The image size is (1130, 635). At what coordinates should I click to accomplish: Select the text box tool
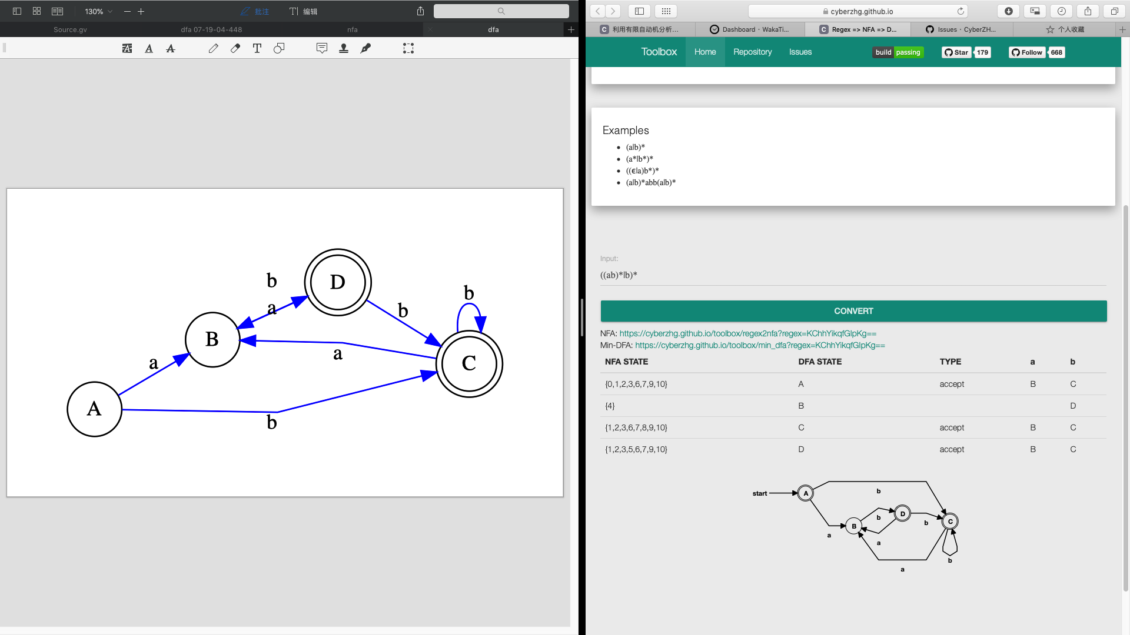coord(257,49)
